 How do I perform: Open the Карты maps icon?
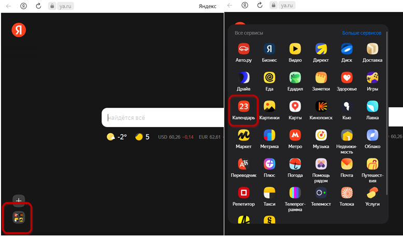pyautogui.click(x=295, y=106)
